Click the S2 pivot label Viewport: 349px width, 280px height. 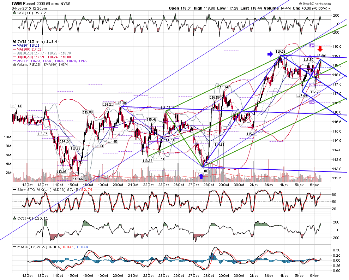pyautogui.click(x=312, y=102)
